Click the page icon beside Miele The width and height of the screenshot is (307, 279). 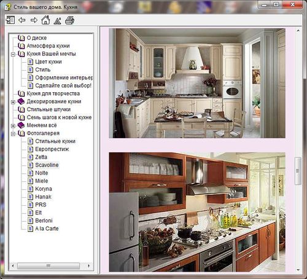click(30, 181)
